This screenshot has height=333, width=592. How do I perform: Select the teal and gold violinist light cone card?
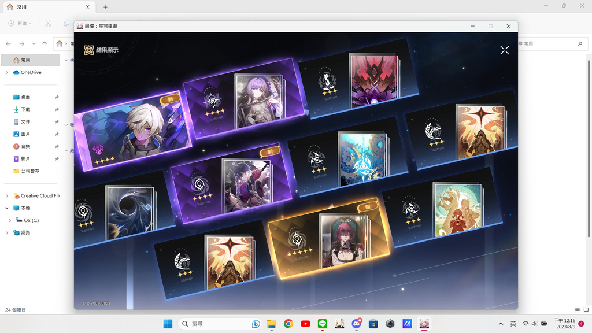pos(442,208)
